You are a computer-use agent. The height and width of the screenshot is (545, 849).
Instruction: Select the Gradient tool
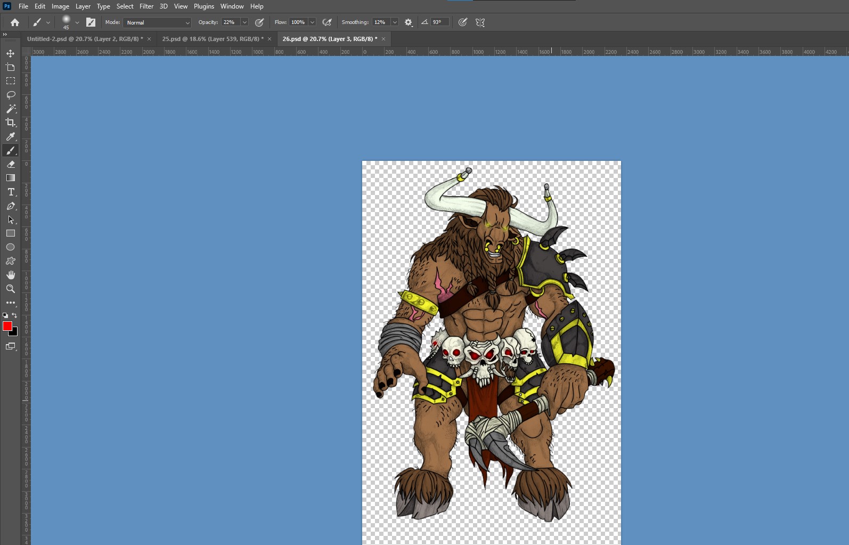click(11, 178)
